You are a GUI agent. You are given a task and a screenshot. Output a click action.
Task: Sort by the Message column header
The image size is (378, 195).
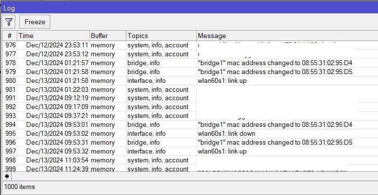coord(287,36)
